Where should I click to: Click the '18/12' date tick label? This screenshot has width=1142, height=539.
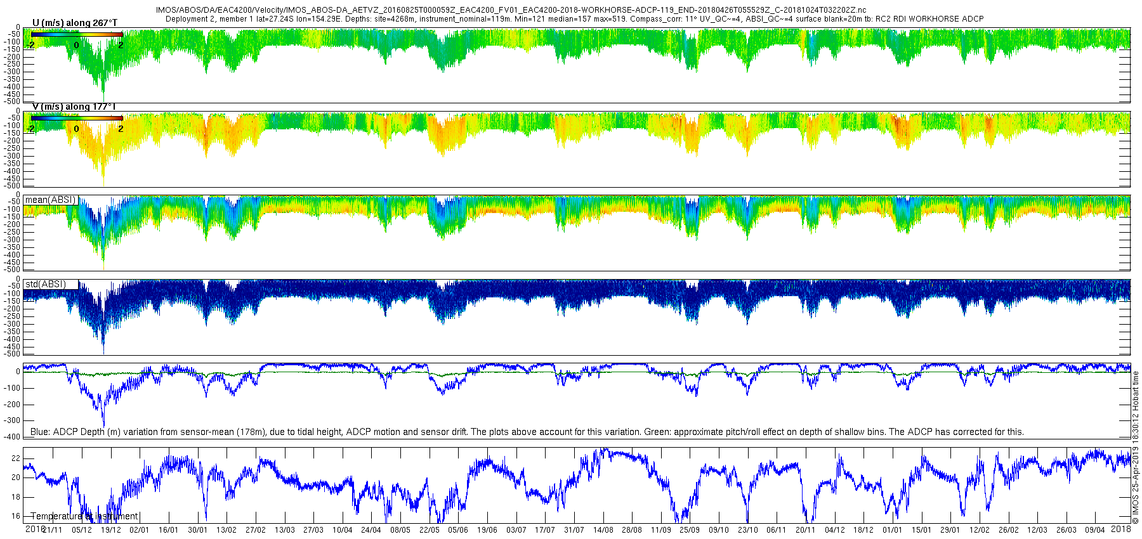point(863,530)
